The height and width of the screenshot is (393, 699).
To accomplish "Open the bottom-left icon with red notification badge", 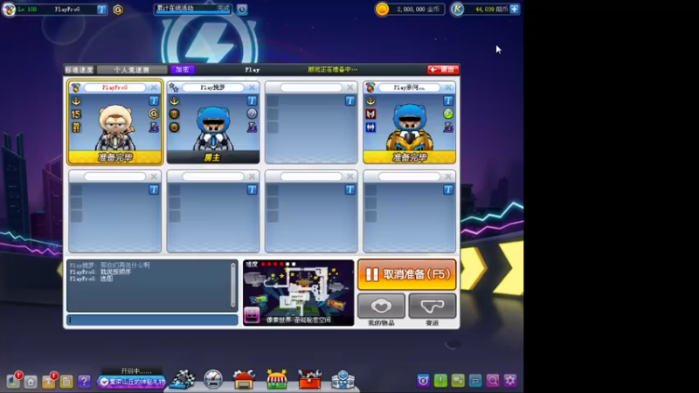I will [x=13, y=381].
